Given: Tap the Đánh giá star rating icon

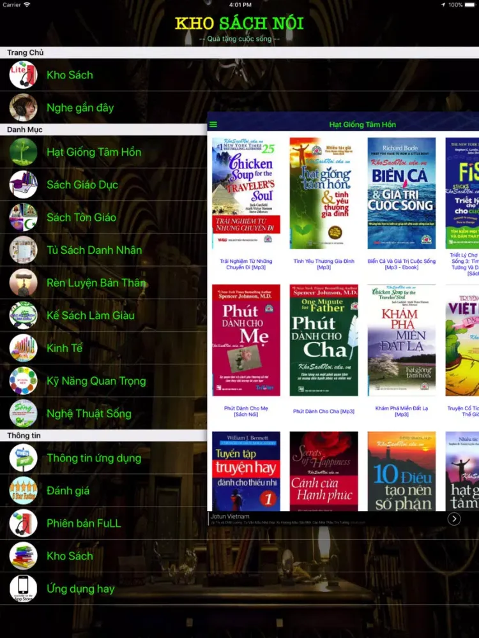Looking at the screenshot, I should pos(23,490).
